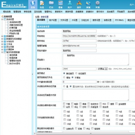
Task: Click the folder icon beside 优化方案
Action: [x=5, y=47]
